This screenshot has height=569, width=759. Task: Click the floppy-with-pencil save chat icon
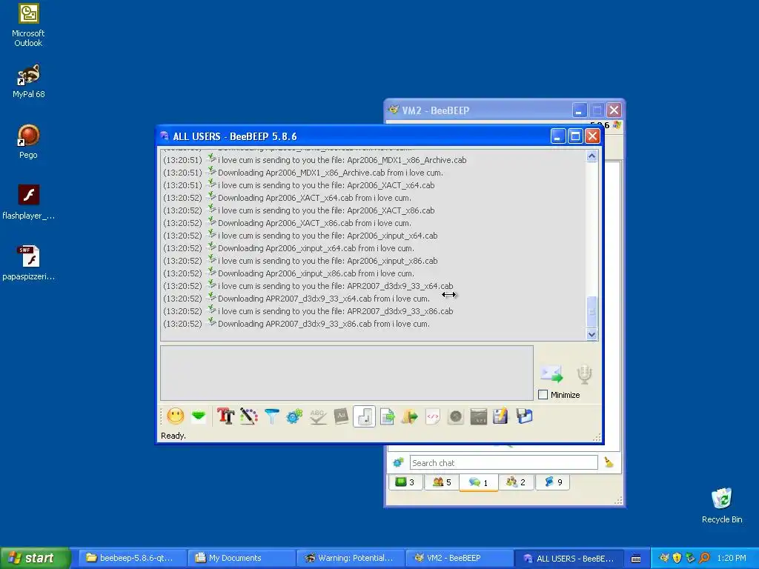coord(500,416)
